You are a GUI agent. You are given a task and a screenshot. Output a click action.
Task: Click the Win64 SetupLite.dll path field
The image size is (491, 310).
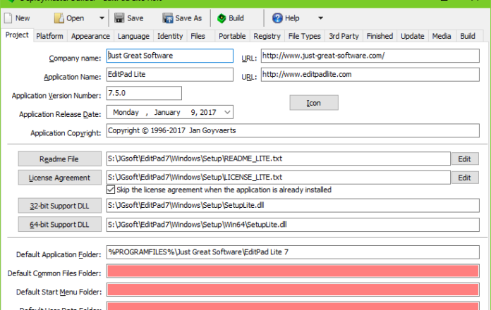pos(293,225)
